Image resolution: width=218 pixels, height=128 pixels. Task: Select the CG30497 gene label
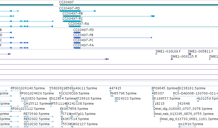66,2
